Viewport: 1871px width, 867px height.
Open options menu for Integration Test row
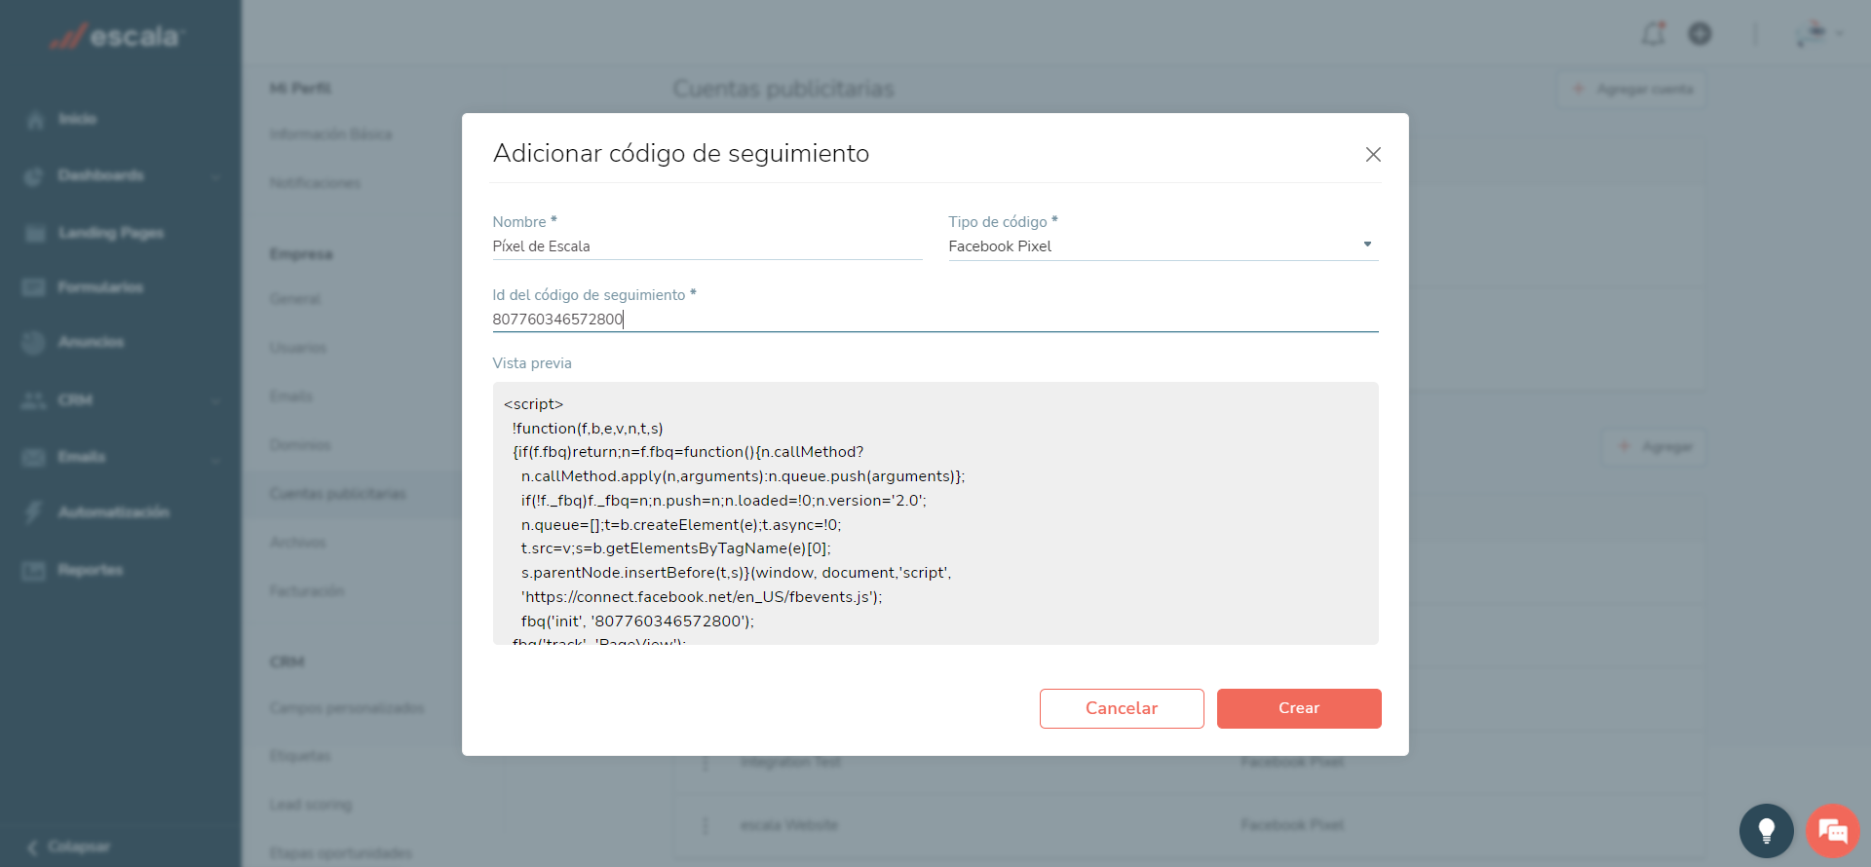pos(706,763)
